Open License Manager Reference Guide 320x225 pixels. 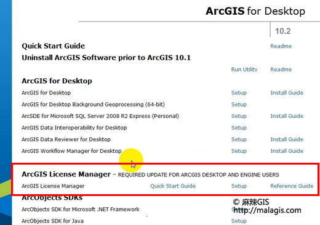click(292, 186)
